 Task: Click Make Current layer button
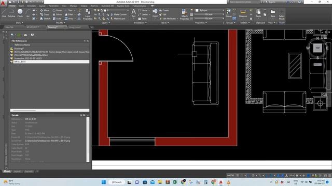click(x=118, y=14)
